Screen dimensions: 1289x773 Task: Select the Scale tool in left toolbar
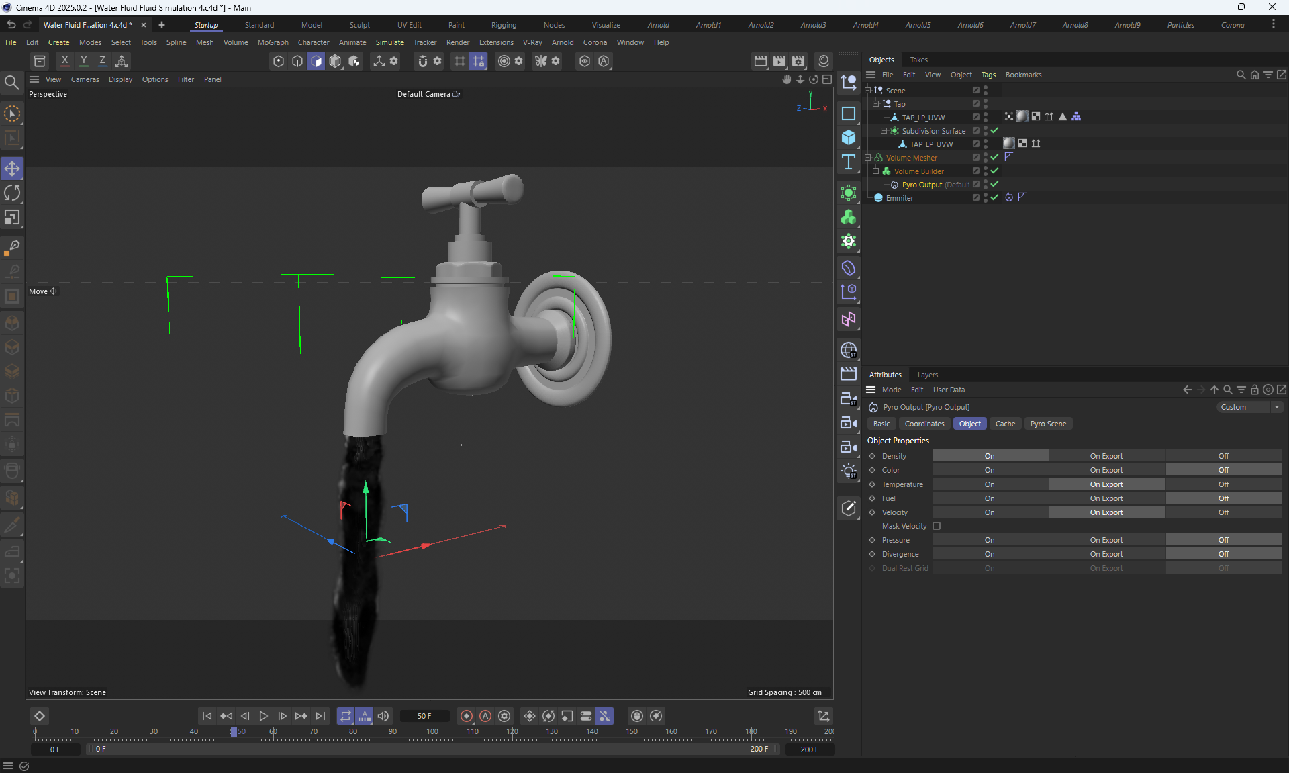12,218
